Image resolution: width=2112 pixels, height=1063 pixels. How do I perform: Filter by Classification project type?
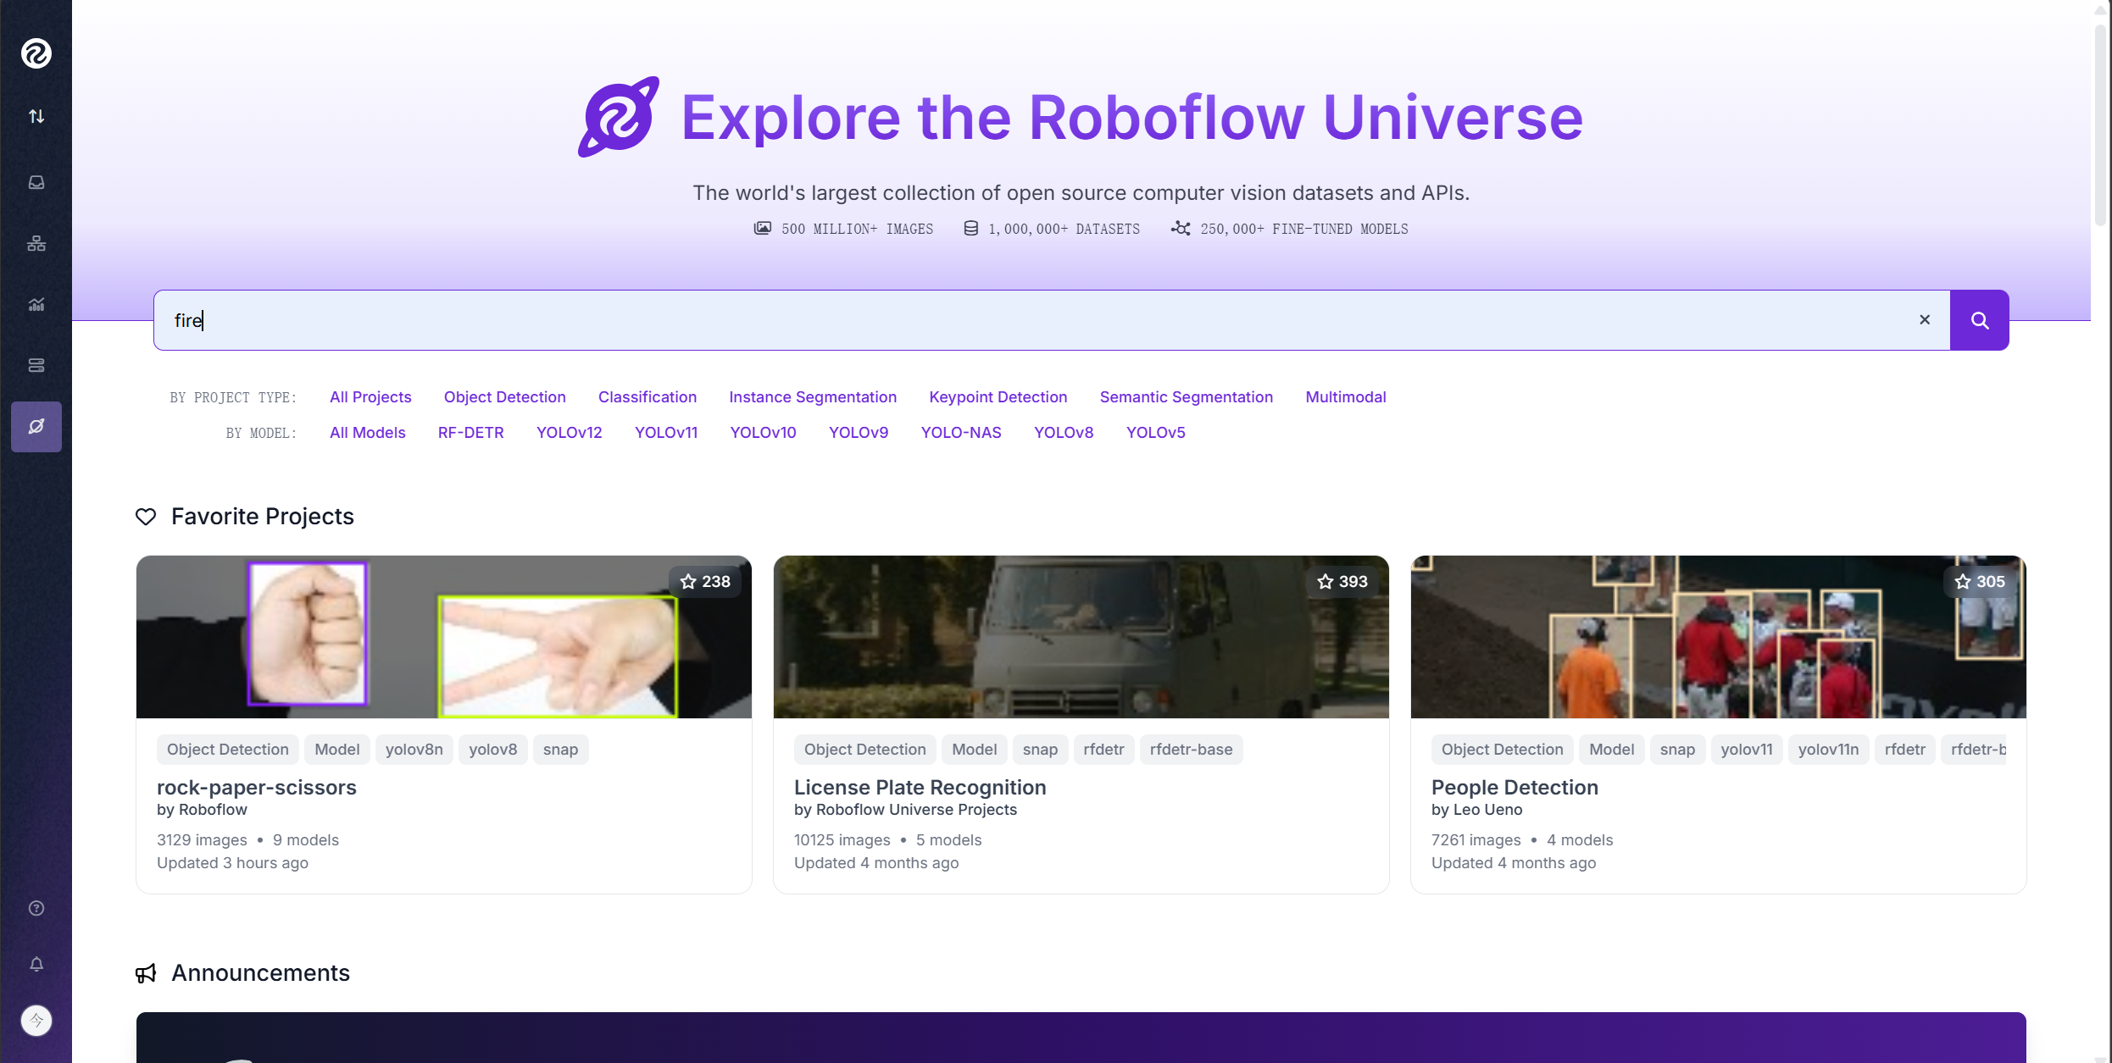(647, 397)
